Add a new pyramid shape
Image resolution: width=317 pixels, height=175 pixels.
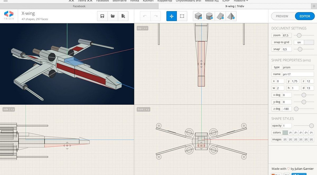[230, 16]
